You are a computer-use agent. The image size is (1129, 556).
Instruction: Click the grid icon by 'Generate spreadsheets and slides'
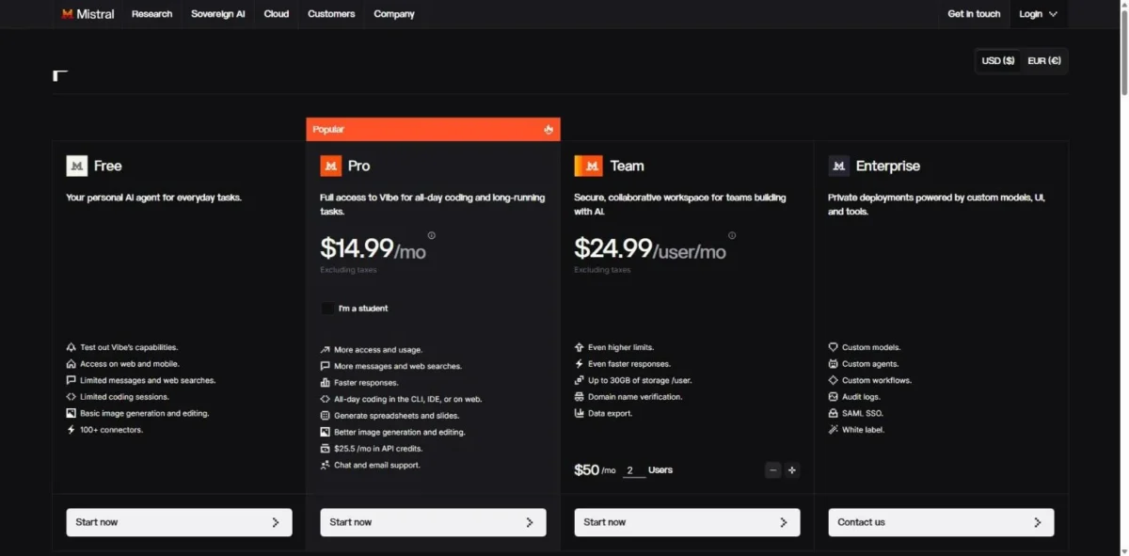[x=326, y=416]
